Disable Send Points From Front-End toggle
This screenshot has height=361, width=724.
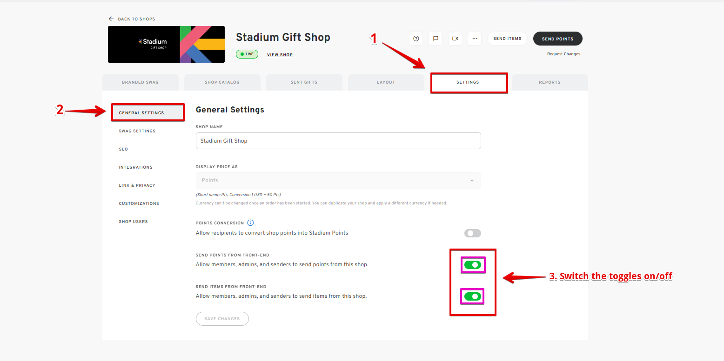point(473,265)
